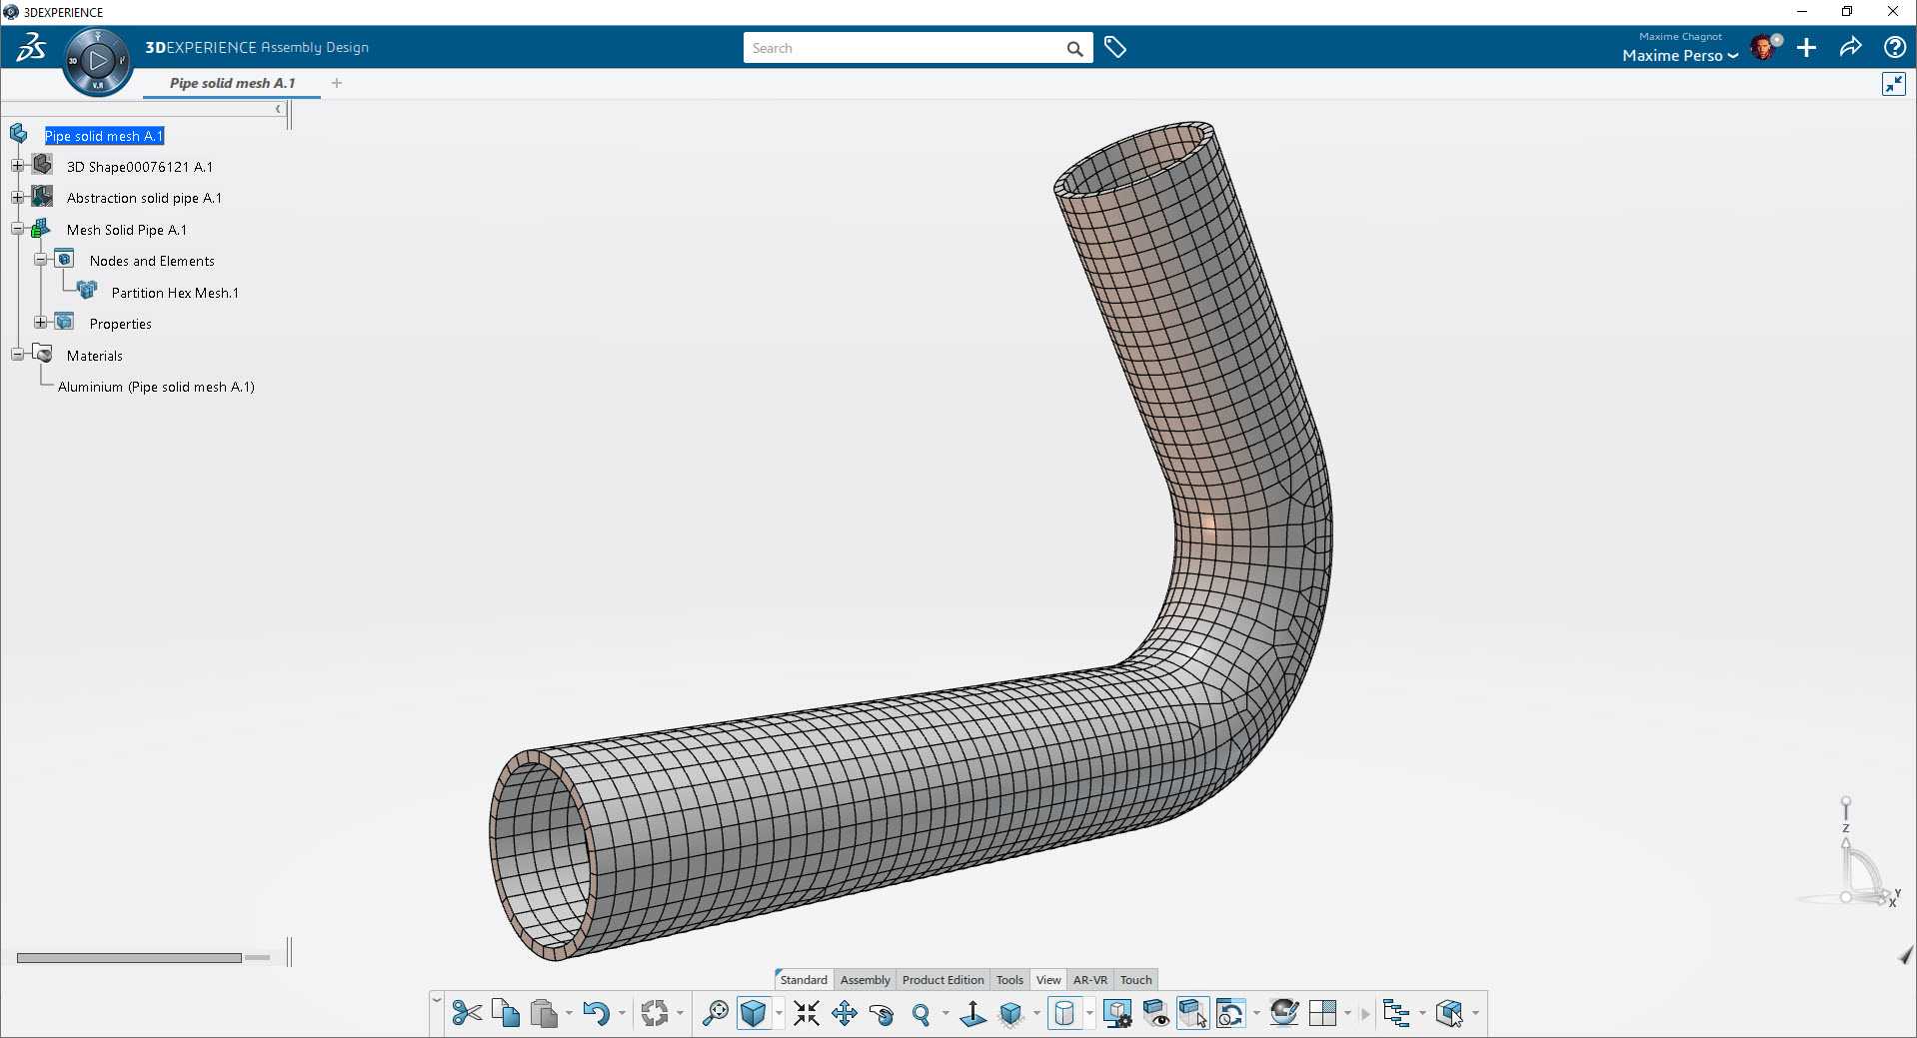Open the Maxime Perso user dropdown
Image resolution: width=1917 pixels, height=1038 pixels.
pos(1680,55)
